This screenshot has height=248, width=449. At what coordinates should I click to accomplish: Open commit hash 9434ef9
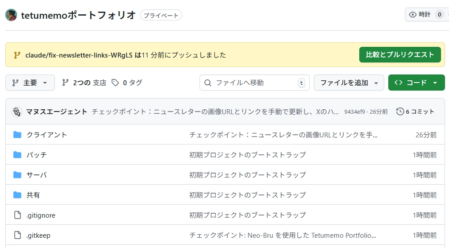click(354, 112)
